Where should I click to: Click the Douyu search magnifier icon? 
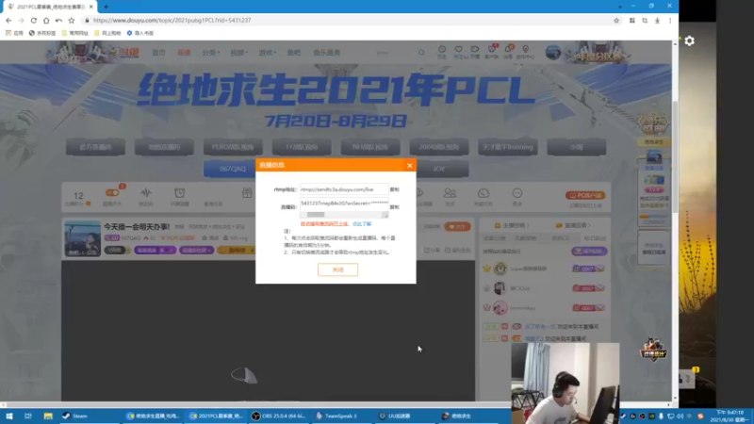pyautogui.click(x=421, y=53)
